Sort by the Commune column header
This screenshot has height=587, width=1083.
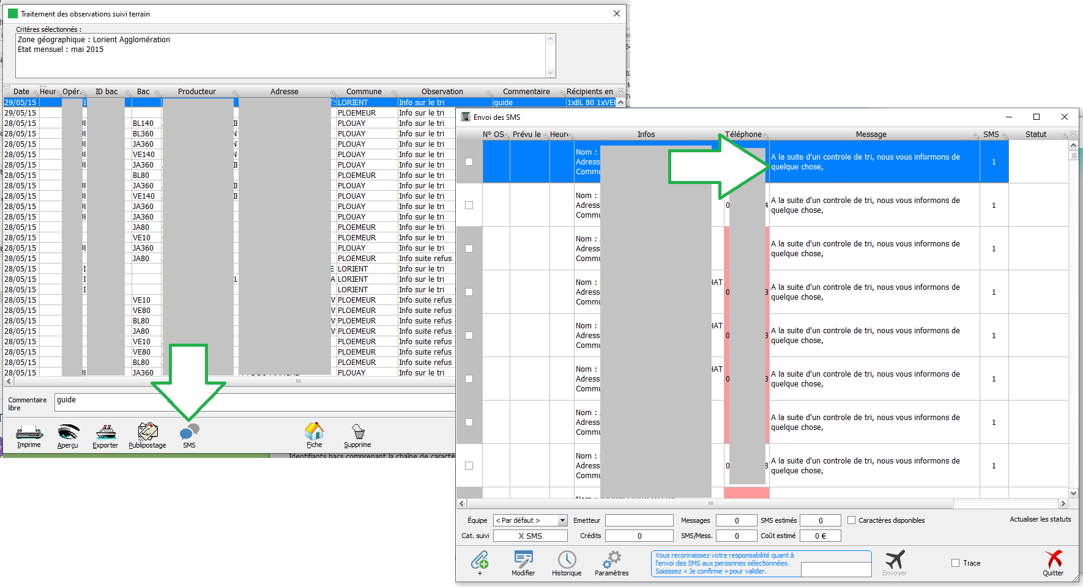(363, 92)
